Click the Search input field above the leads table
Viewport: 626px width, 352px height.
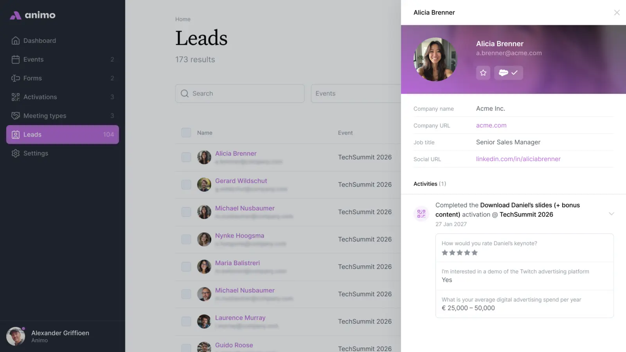click(x=240, y=93)
